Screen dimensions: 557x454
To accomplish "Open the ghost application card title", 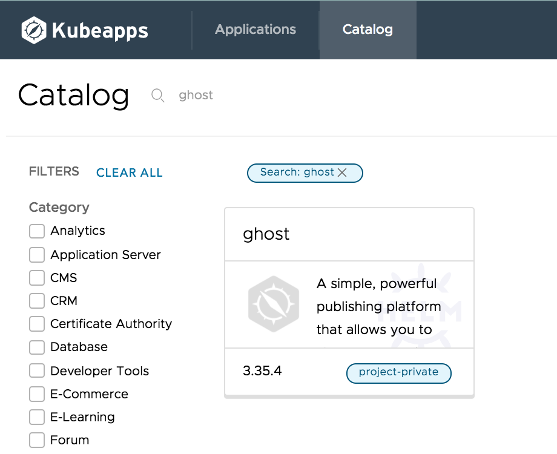I will (x=266, y=234).
